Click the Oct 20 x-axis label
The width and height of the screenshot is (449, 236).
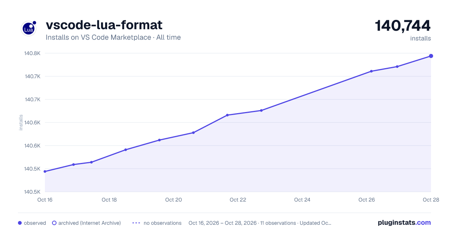point(174,200)
